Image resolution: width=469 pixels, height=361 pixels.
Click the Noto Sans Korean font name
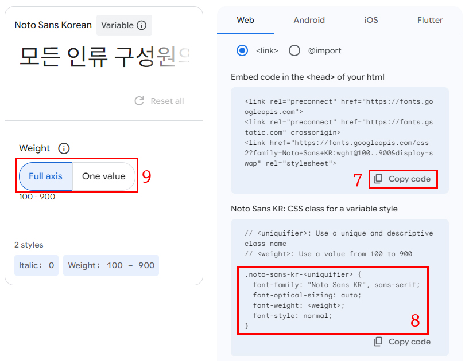coord(53,25)
